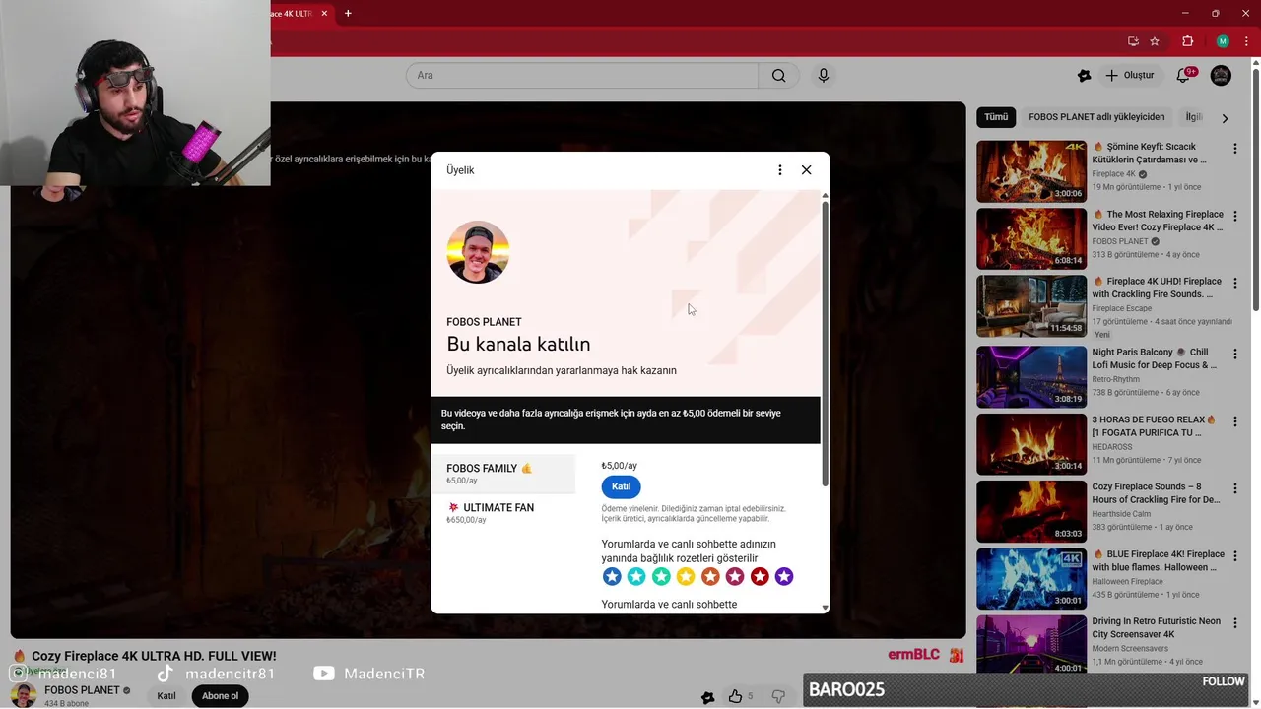Open Şömine Keyfi video thumbnail
1261x709 pixels.
(1031, 171)
